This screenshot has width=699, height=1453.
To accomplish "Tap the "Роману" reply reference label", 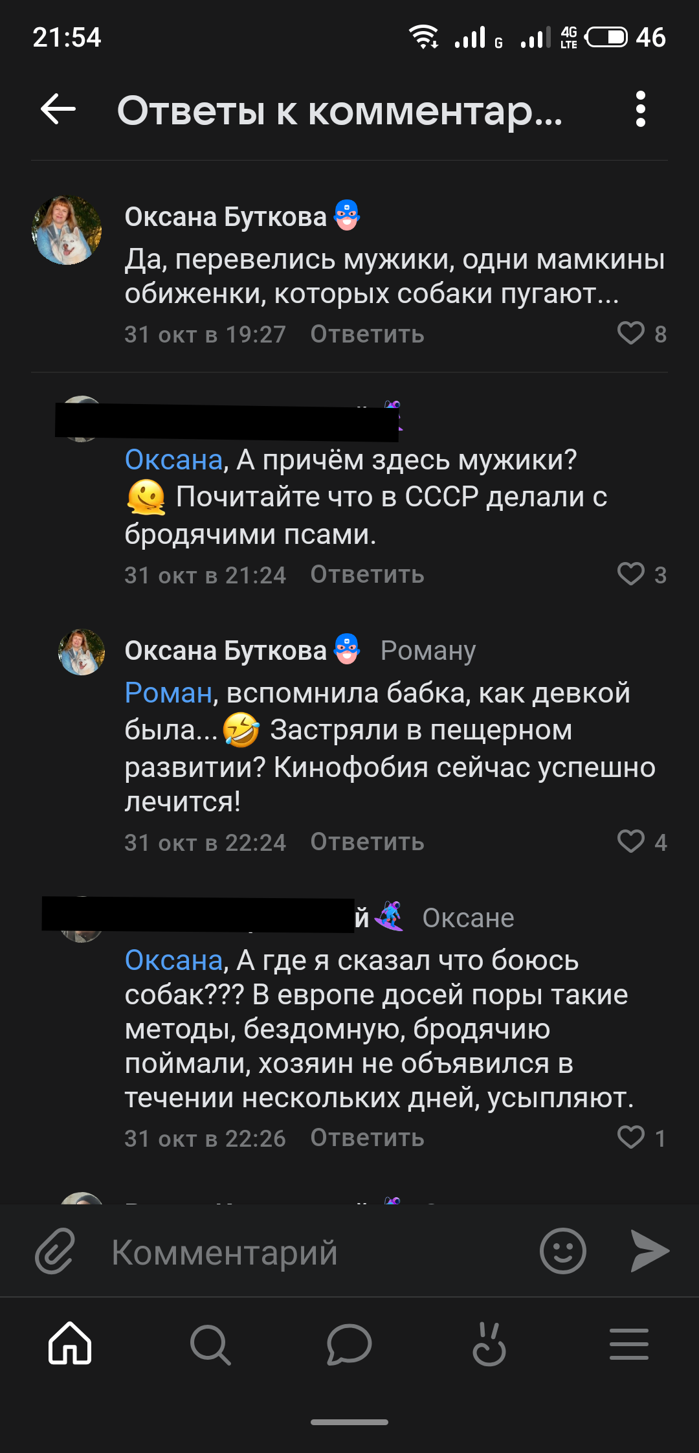I will [x=428, y=651].
